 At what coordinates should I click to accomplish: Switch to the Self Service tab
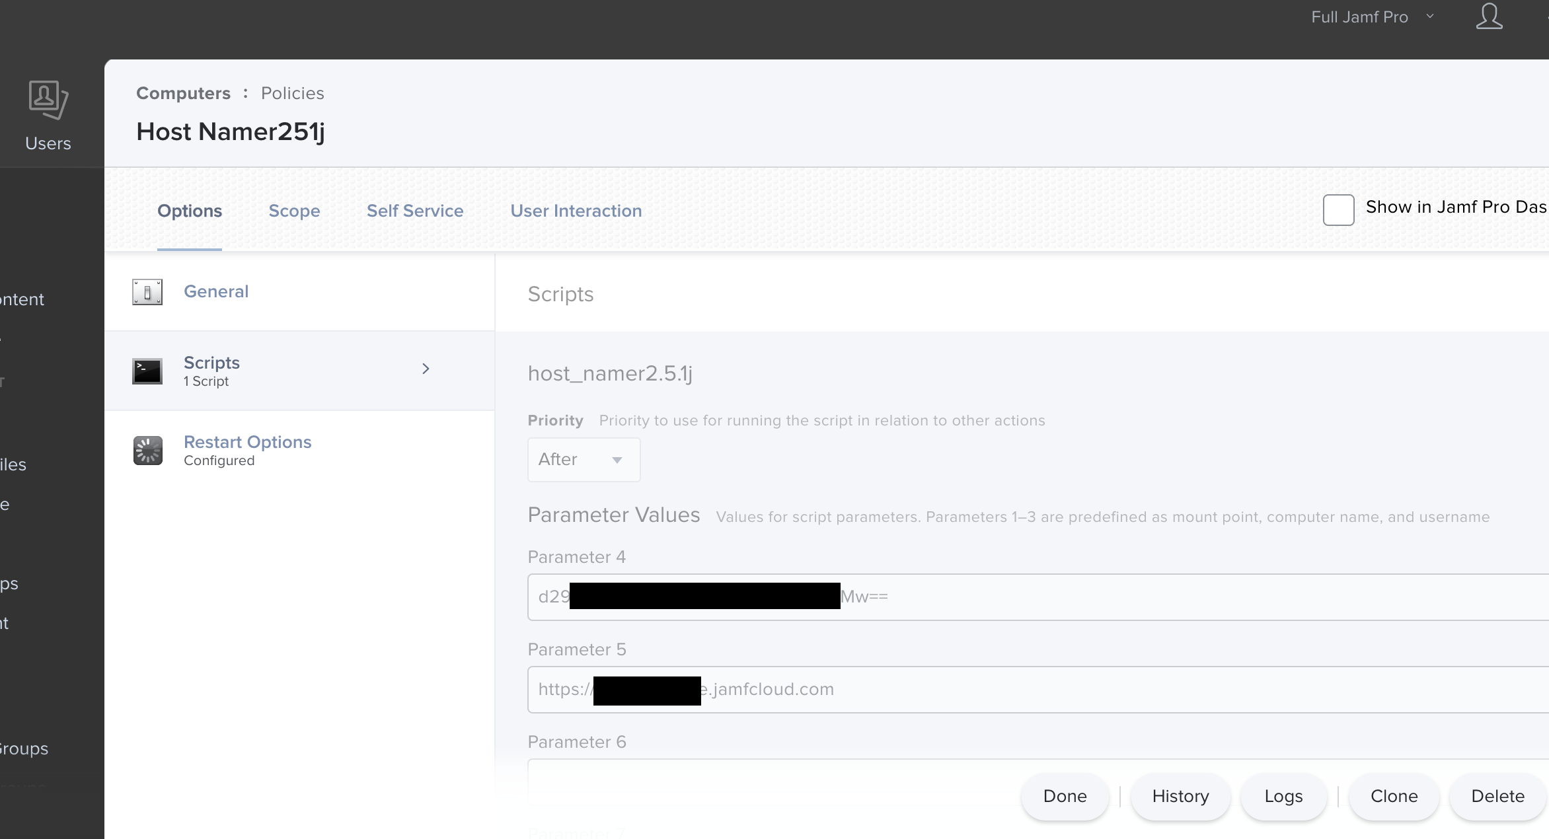coord(415,211)
